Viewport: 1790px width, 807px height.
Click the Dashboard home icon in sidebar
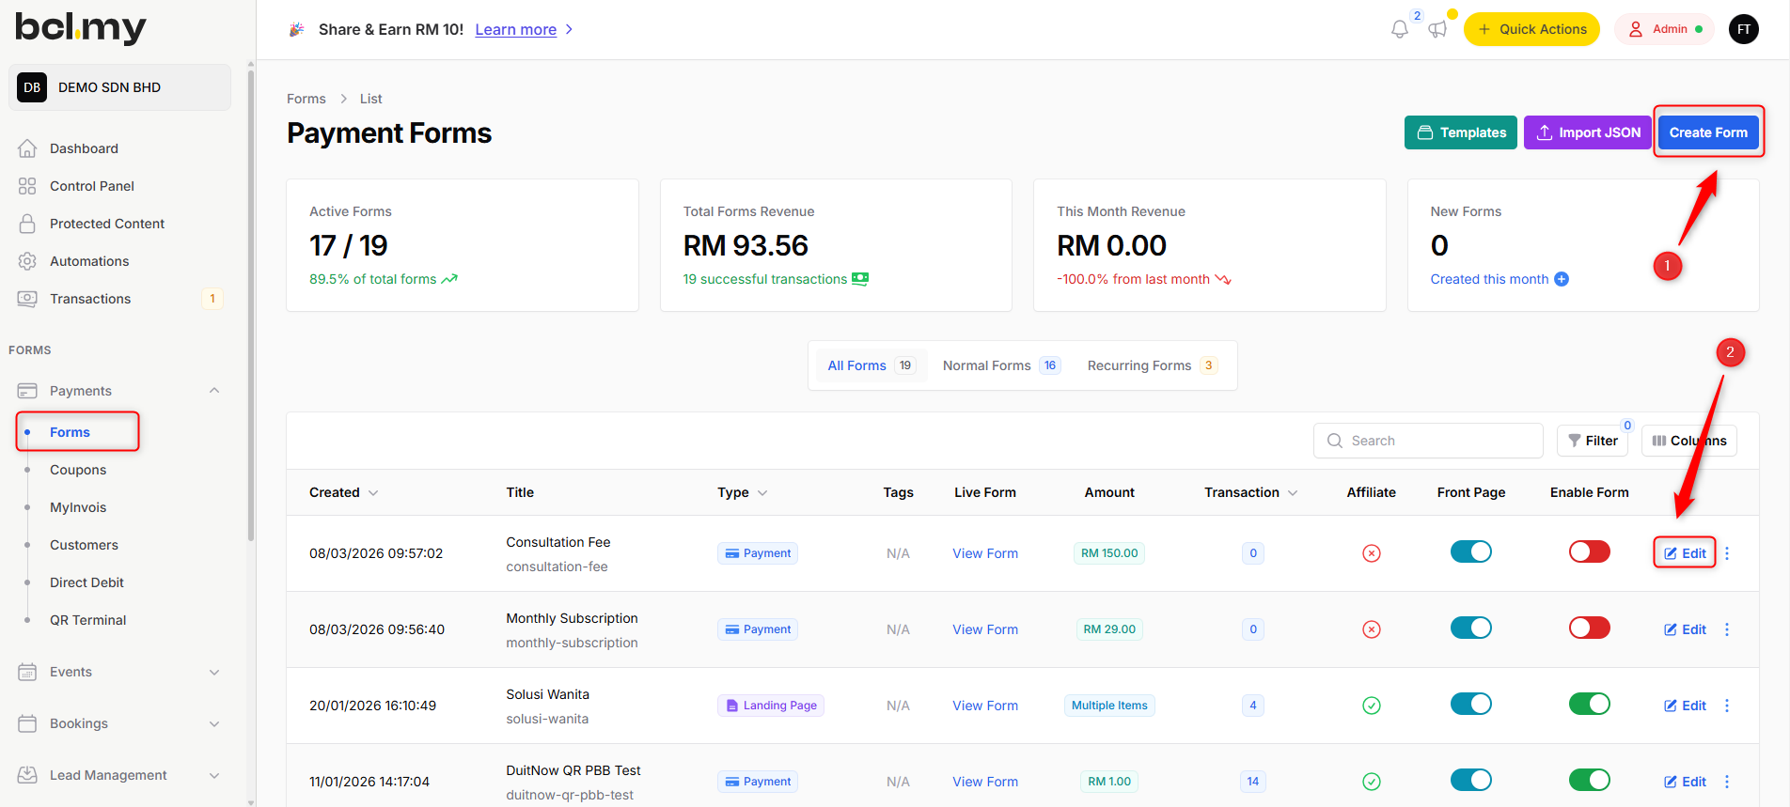click(27, 148)
